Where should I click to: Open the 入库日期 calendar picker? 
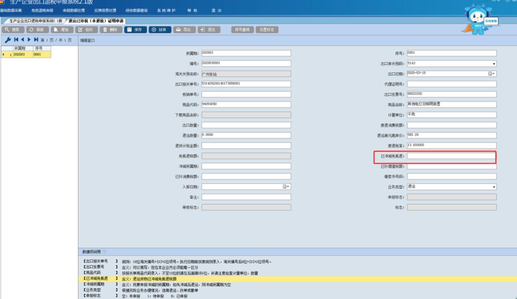286,187
